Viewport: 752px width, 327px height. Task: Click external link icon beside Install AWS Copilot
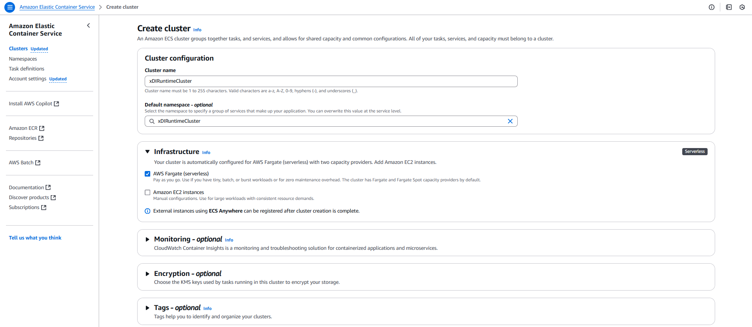[x=56, y=104]
